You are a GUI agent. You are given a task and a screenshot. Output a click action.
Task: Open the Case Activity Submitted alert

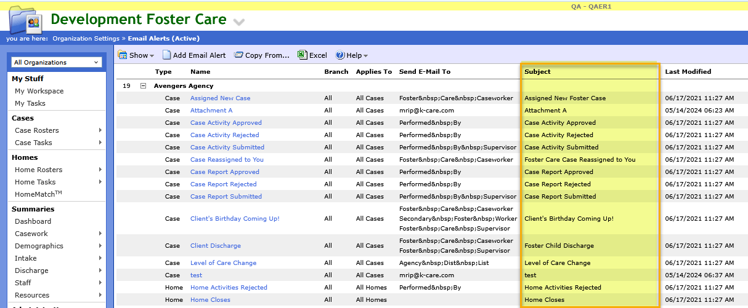[227, 148]
